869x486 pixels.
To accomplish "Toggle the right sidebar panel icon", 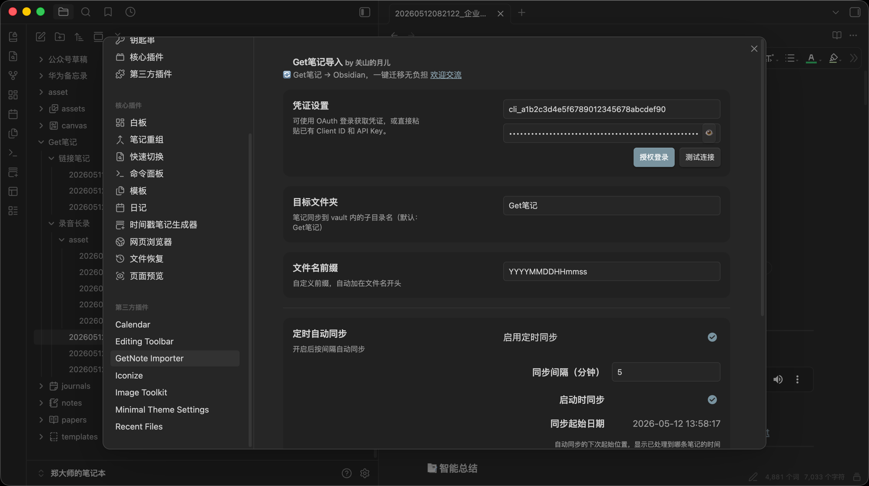I will 855,12.
